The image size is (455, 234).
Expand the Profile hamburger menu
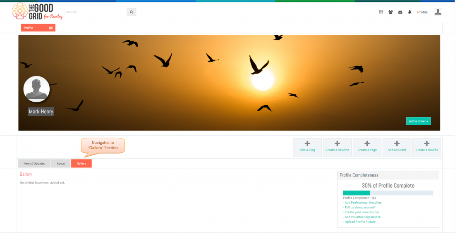click(51, 28)
